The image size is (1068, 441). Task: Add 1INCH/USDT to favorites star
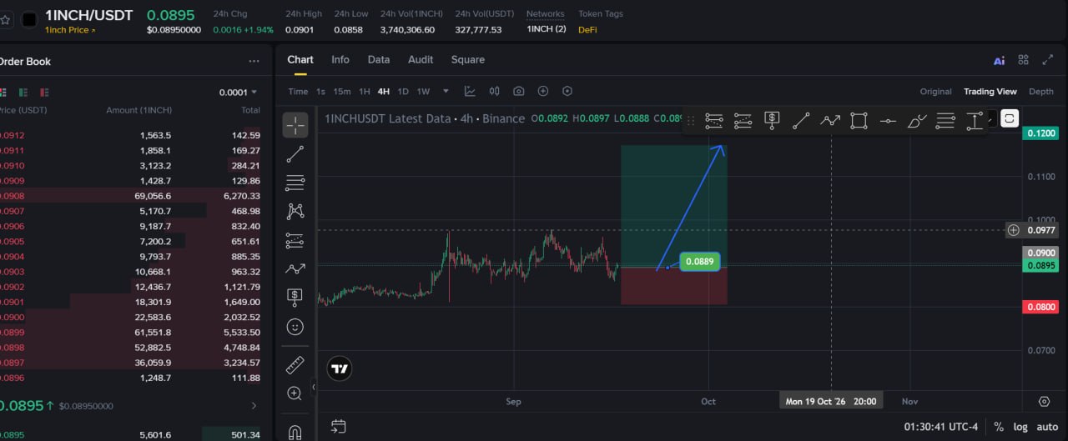point(5,18)
